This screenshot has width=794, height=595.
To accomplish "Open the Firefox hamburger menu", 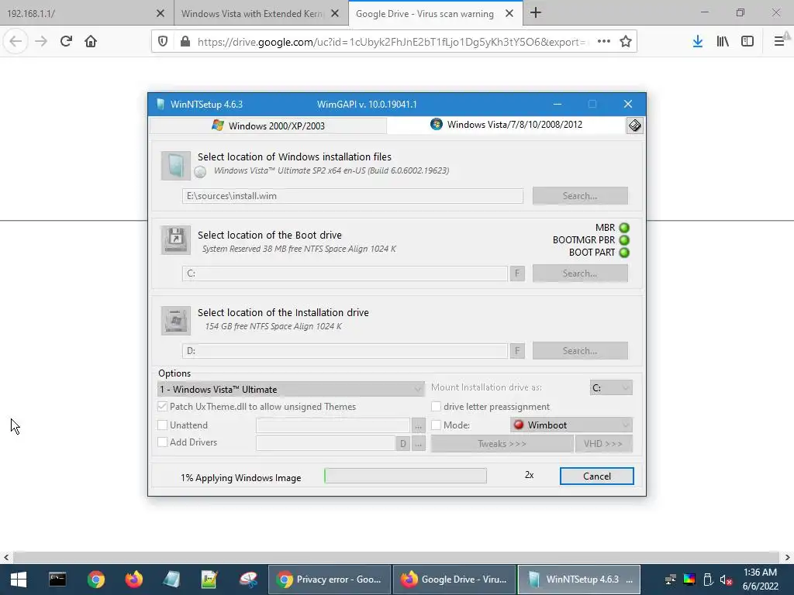I will pyautogui.click(x=779, y=42).
